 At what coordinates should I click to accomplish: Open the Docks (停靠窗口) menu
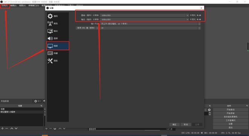pyautogui.click(x=34, y=6)
